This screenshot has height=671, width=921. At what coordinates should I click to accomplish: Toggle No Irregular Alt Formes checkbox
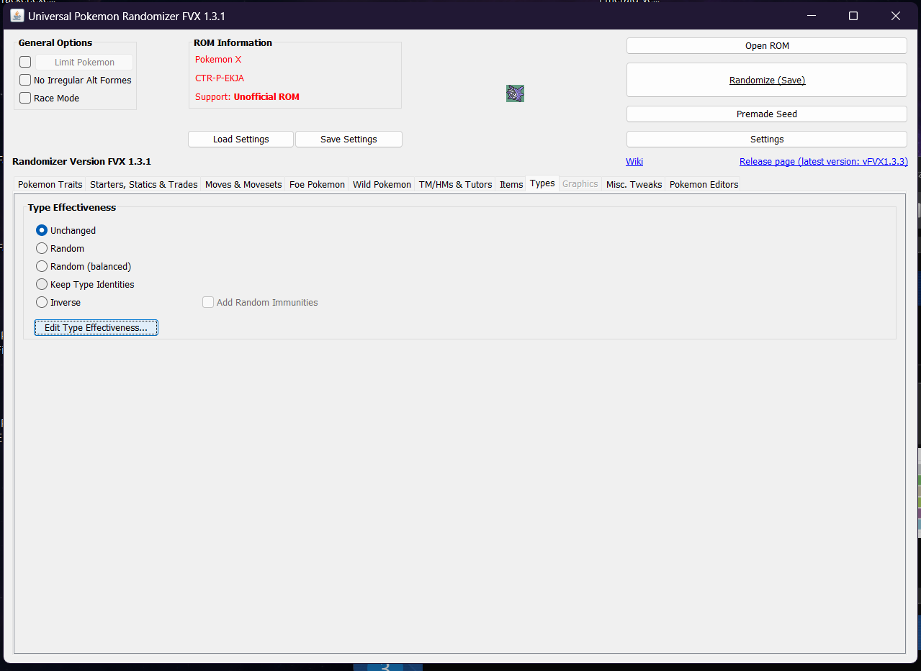pos(25,81)
